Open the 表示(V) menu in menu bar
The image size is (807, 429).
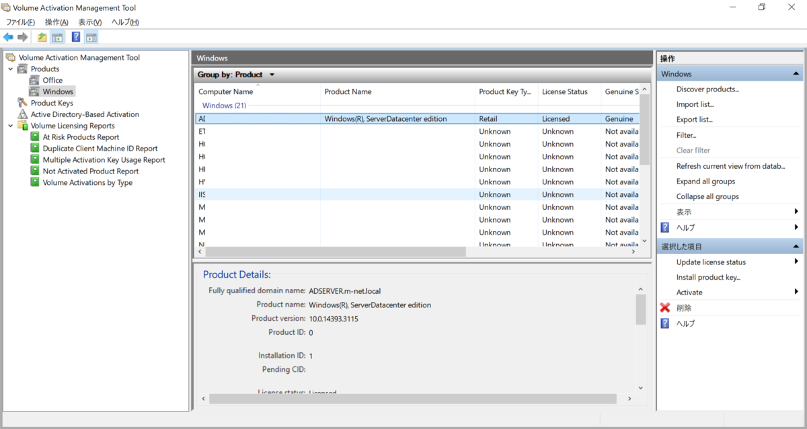coord(89,22)
